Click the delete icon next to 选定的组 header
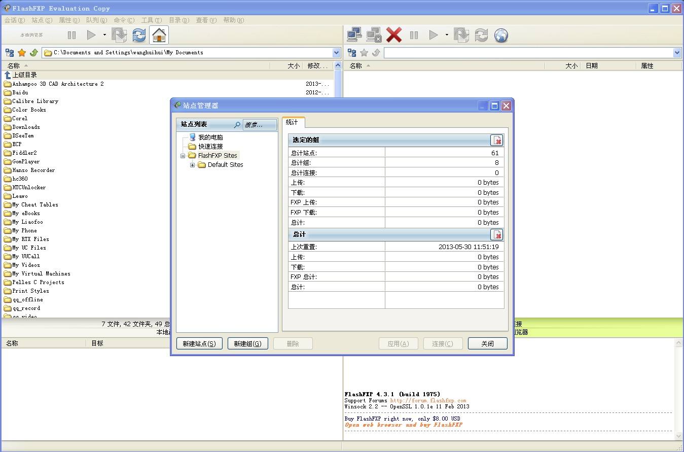This screenshot has height=452, width=684. 497,141
